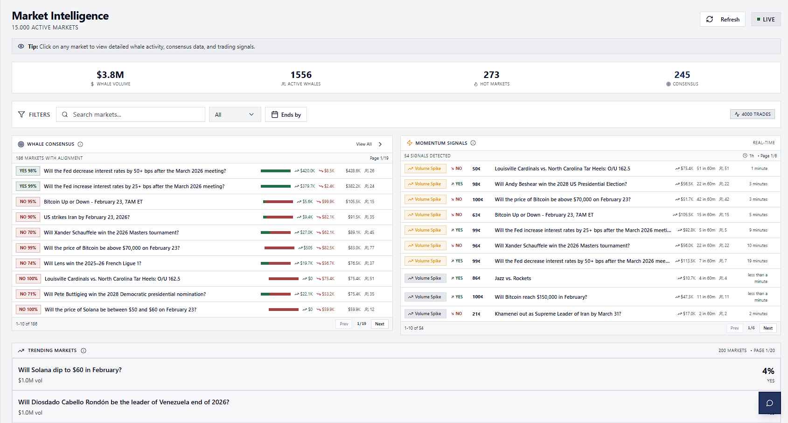Click the Active Whales people icon
Screen dimensions: 788x423
(x=283, y=84)
